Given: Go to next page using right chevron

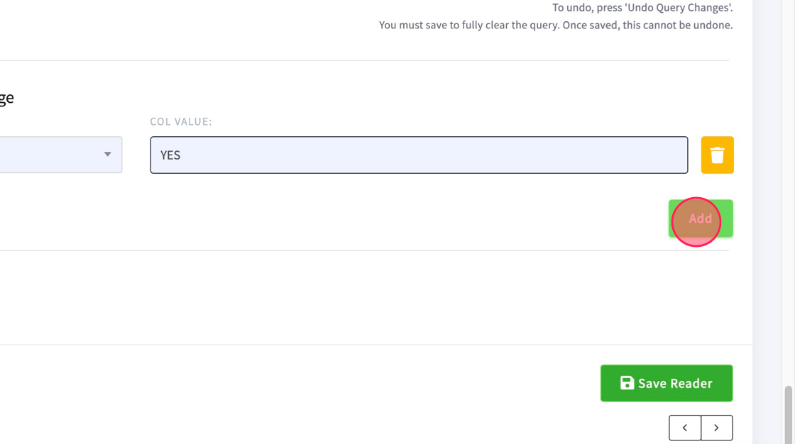Looking at the screenshot, I should click(716, 428).
